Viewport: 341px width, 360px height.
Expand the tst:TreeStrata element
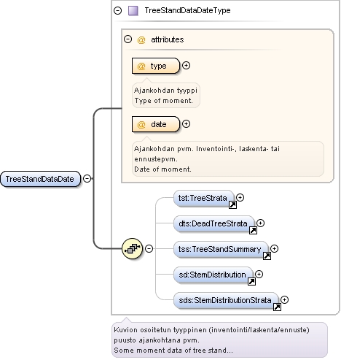point(240,197)
